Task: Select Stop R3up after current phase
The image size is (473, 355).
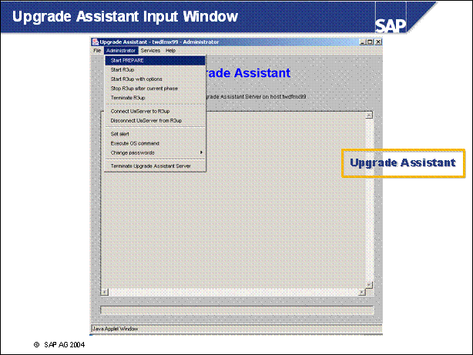Action: pyautogui.click(x=144, y=88)
